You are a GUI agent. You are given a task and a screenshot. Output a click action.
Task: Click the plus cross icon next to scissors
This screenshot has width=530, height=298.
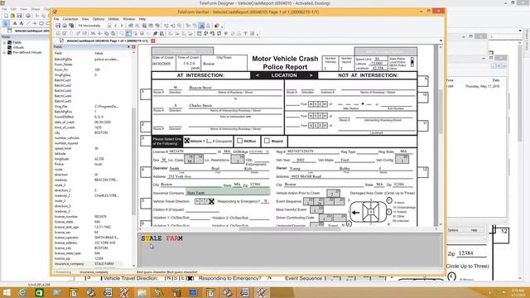(99, 33)
